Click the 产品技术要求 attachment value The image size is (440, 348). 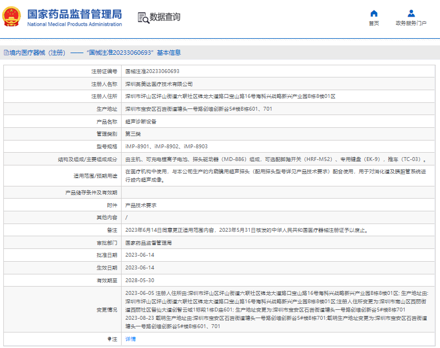click(141, 205)
